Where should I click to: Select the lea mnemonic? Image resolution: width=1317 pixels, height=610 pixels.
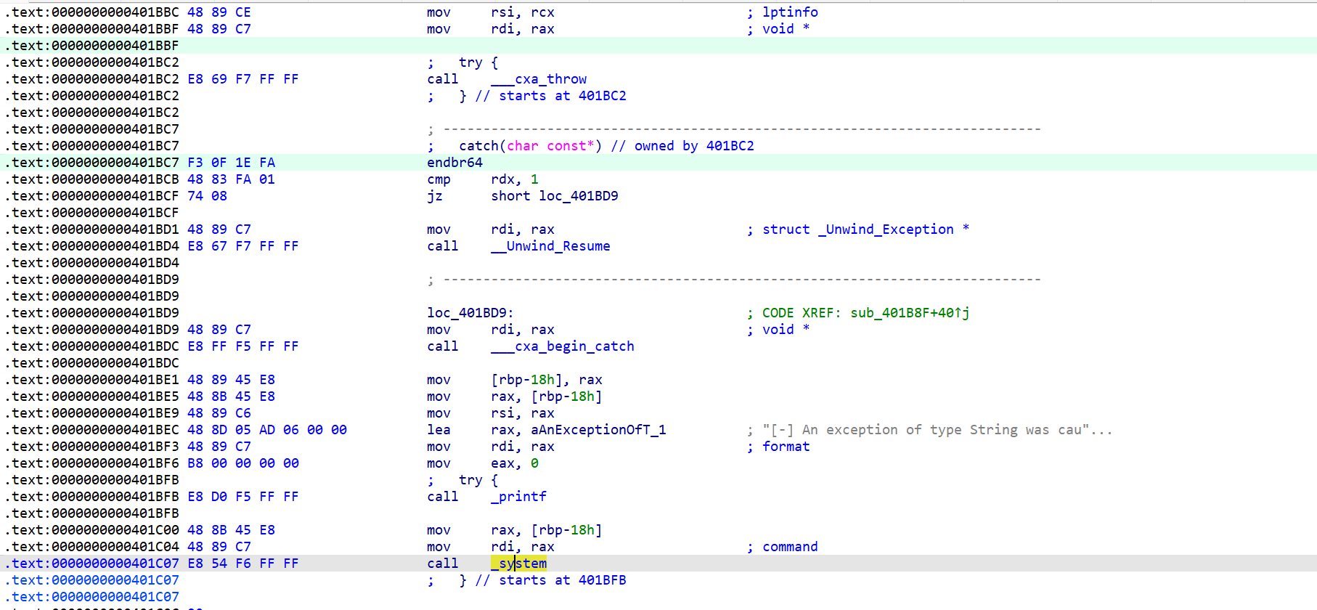(439, 430)
